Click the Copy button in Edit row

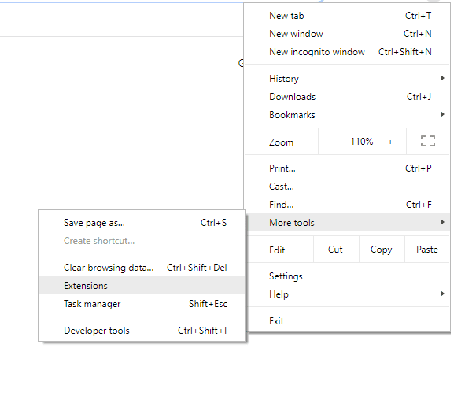click(382, 250)
